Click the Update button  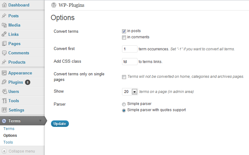click(60, 124)
